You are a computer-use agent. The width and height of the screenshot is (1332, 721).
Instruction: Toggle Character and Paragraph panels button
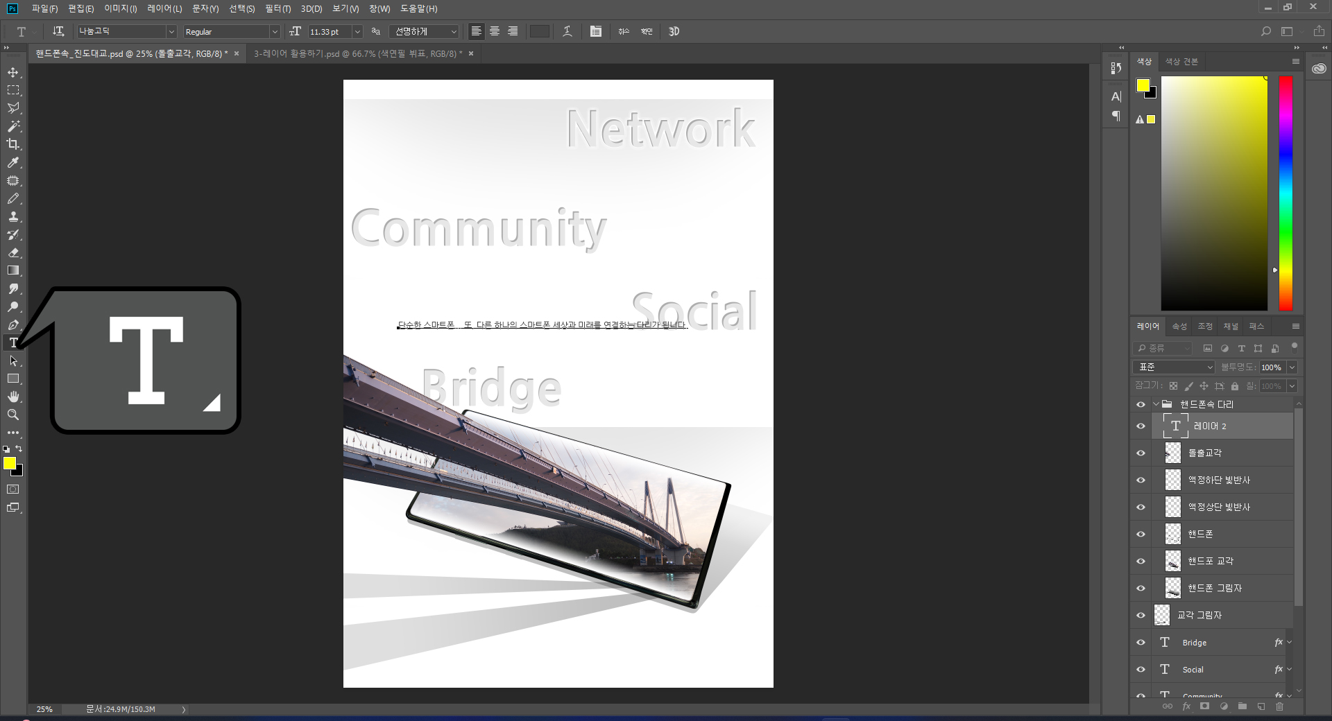tap(595, 31)
